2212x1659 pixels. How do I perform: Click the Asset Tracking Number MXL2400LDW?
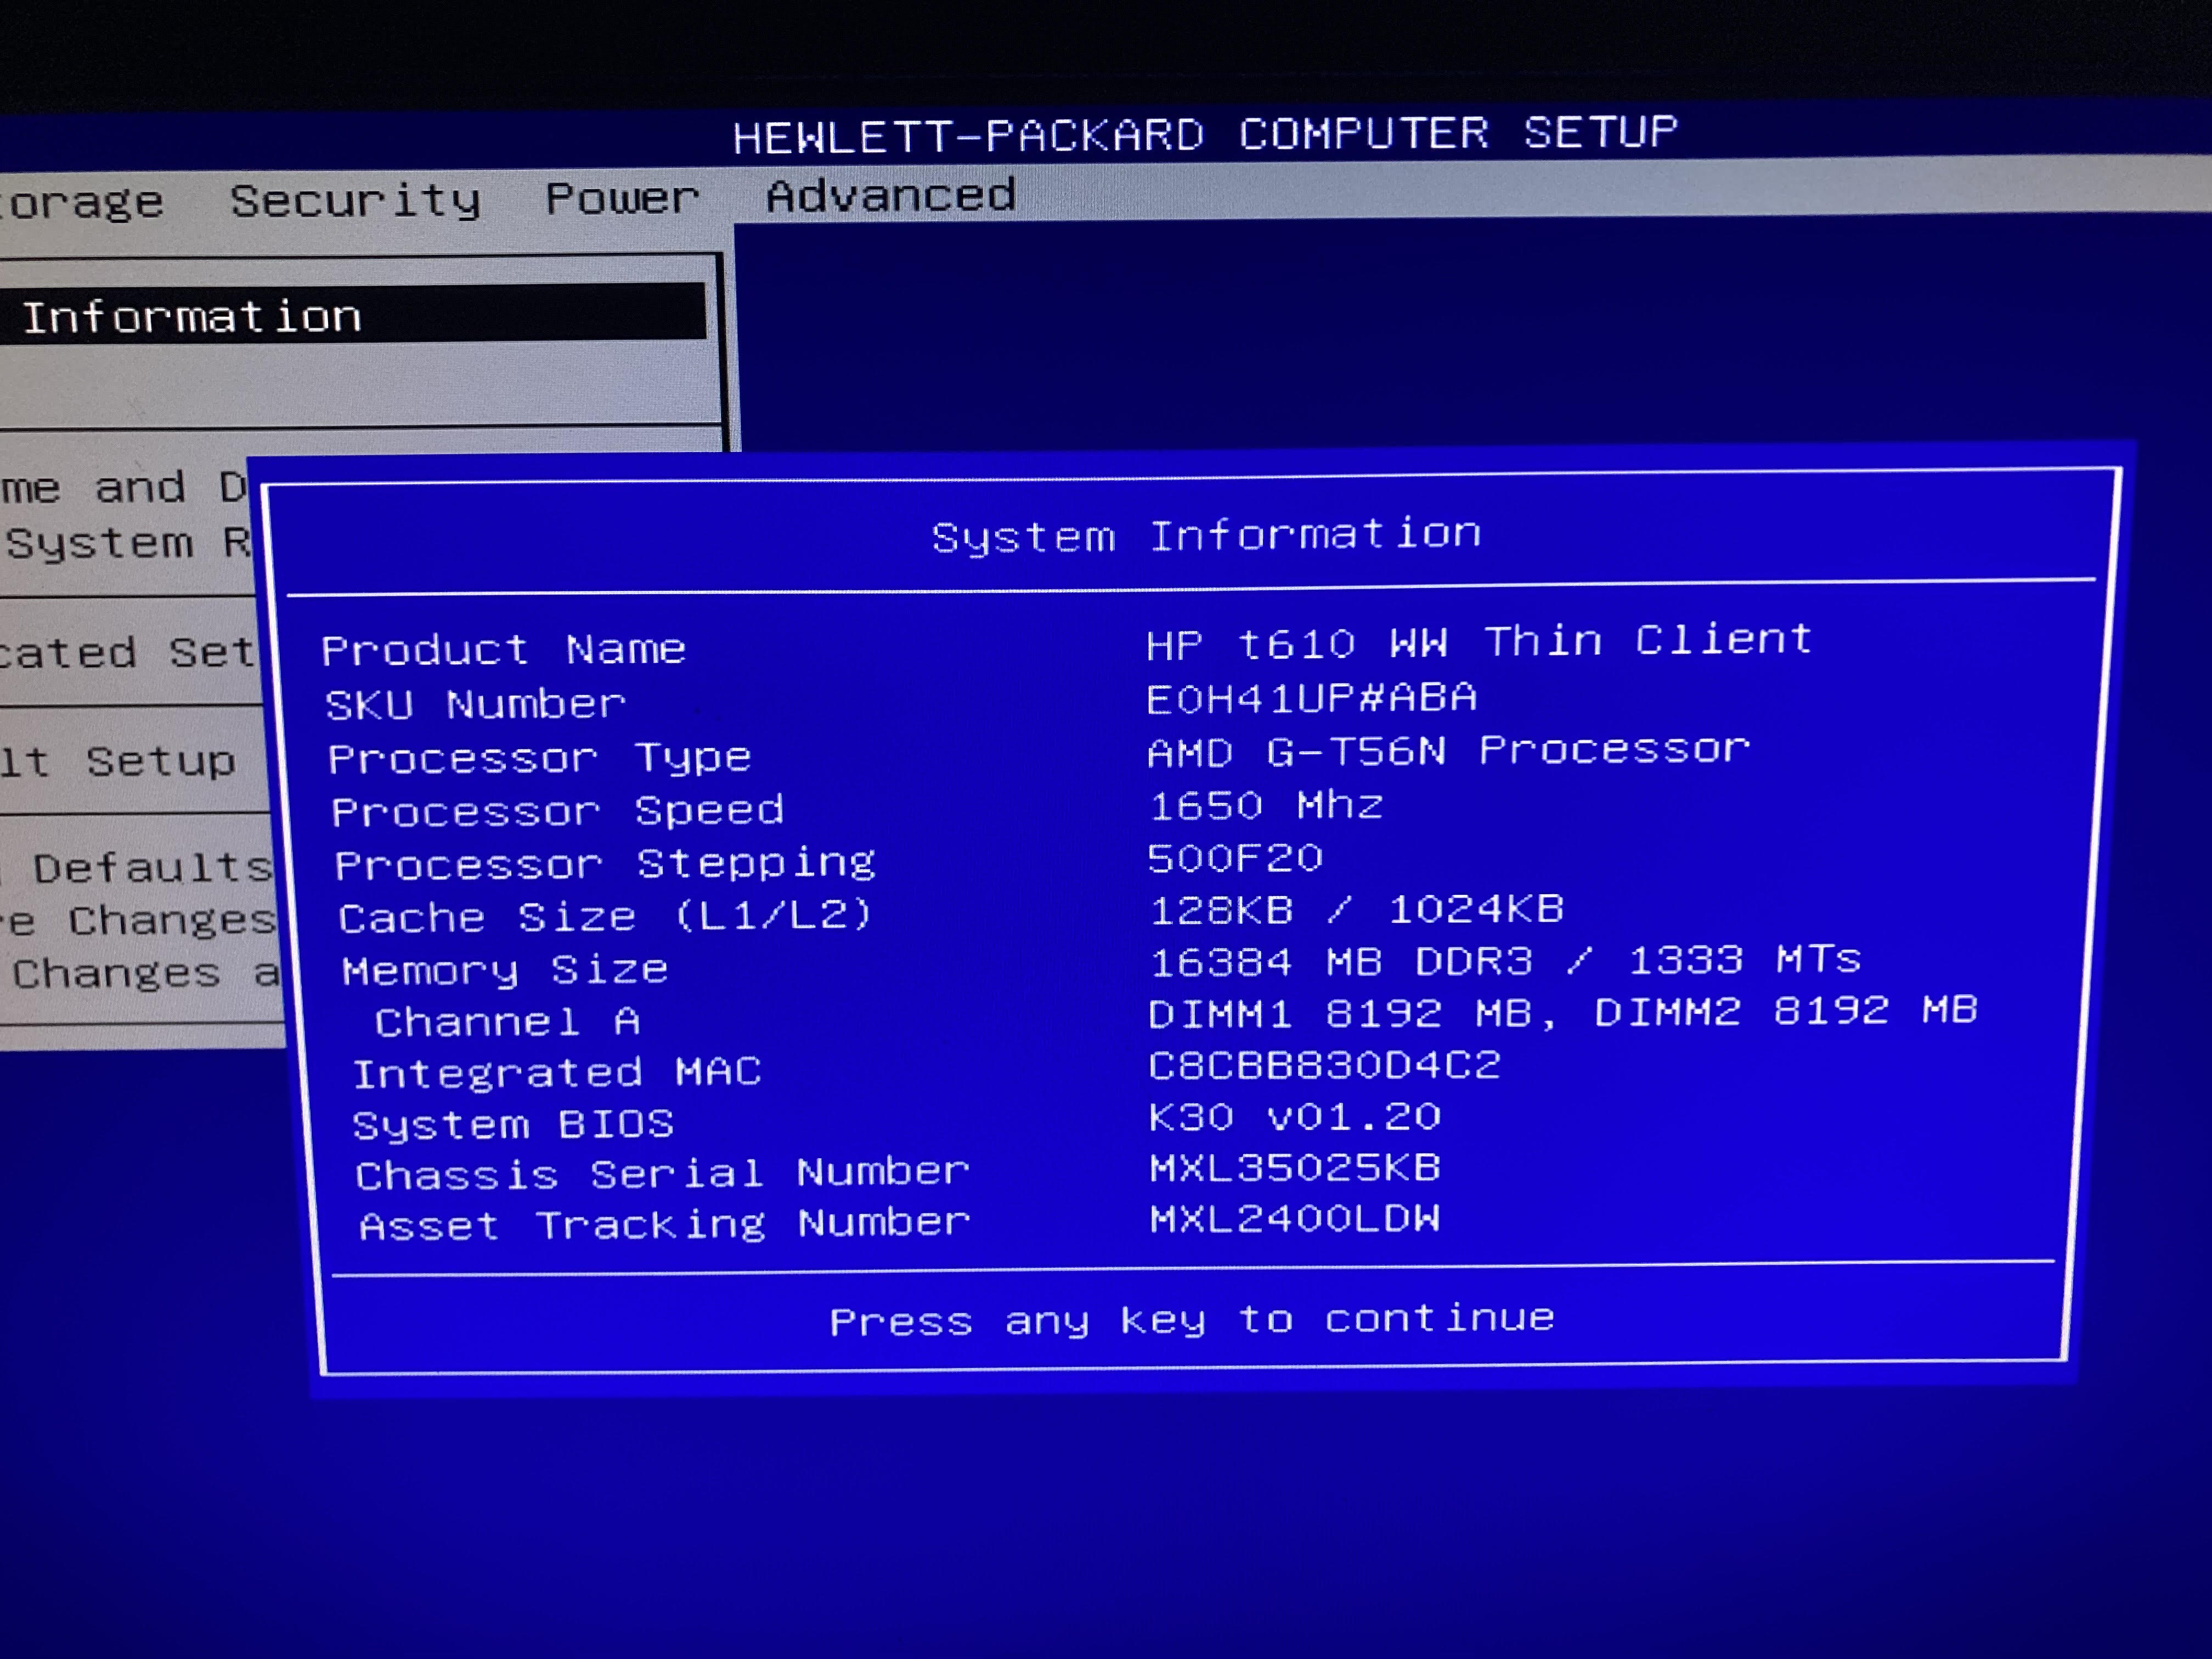point(1294,1219)
